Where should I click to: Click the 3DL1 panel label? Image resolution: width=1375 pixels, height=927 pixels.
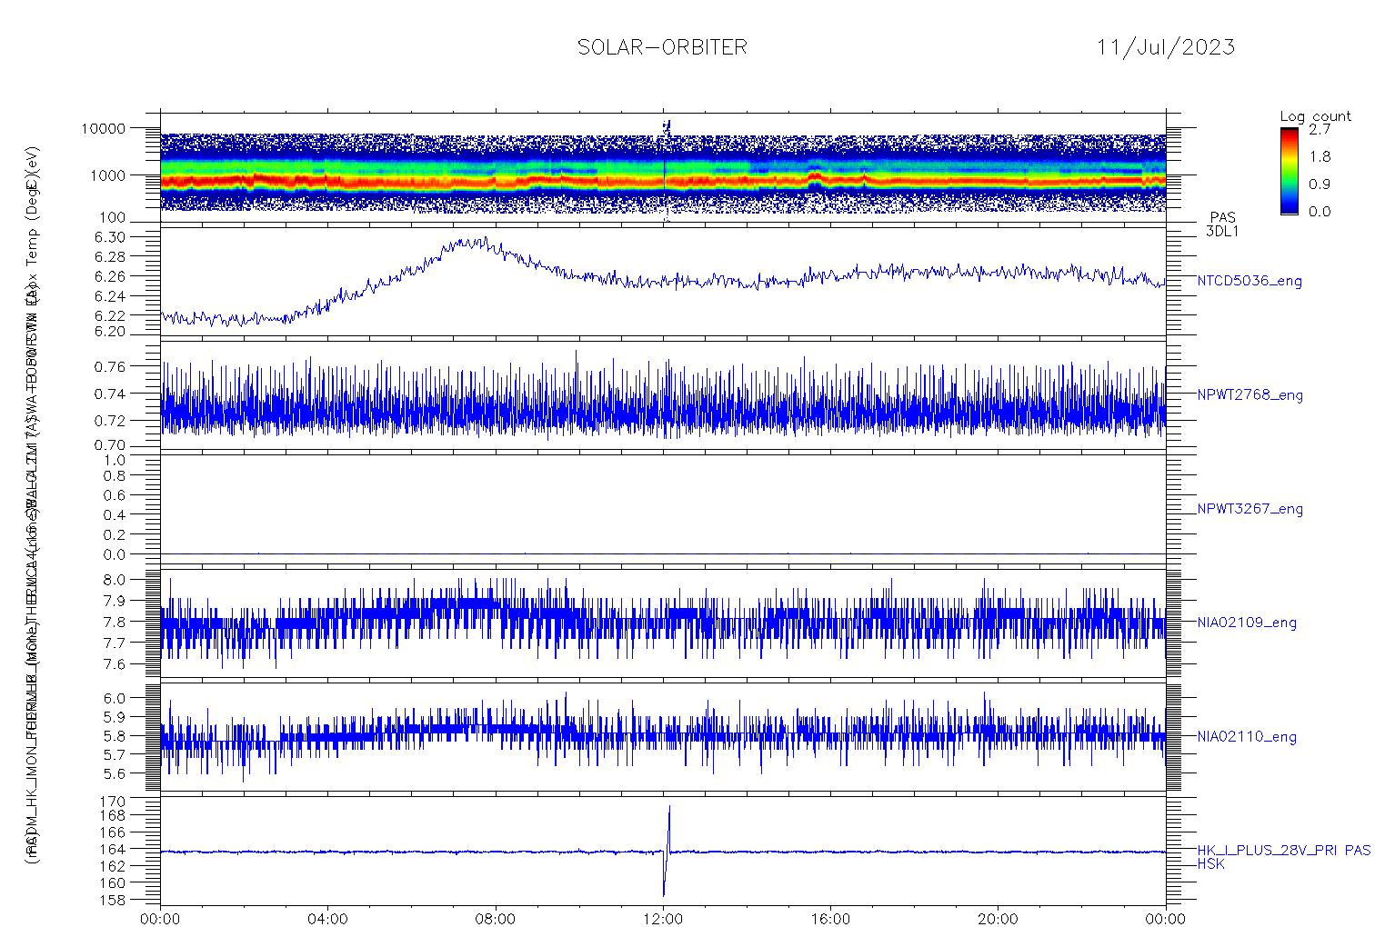pyautogui.click(x=1221, y=231)
